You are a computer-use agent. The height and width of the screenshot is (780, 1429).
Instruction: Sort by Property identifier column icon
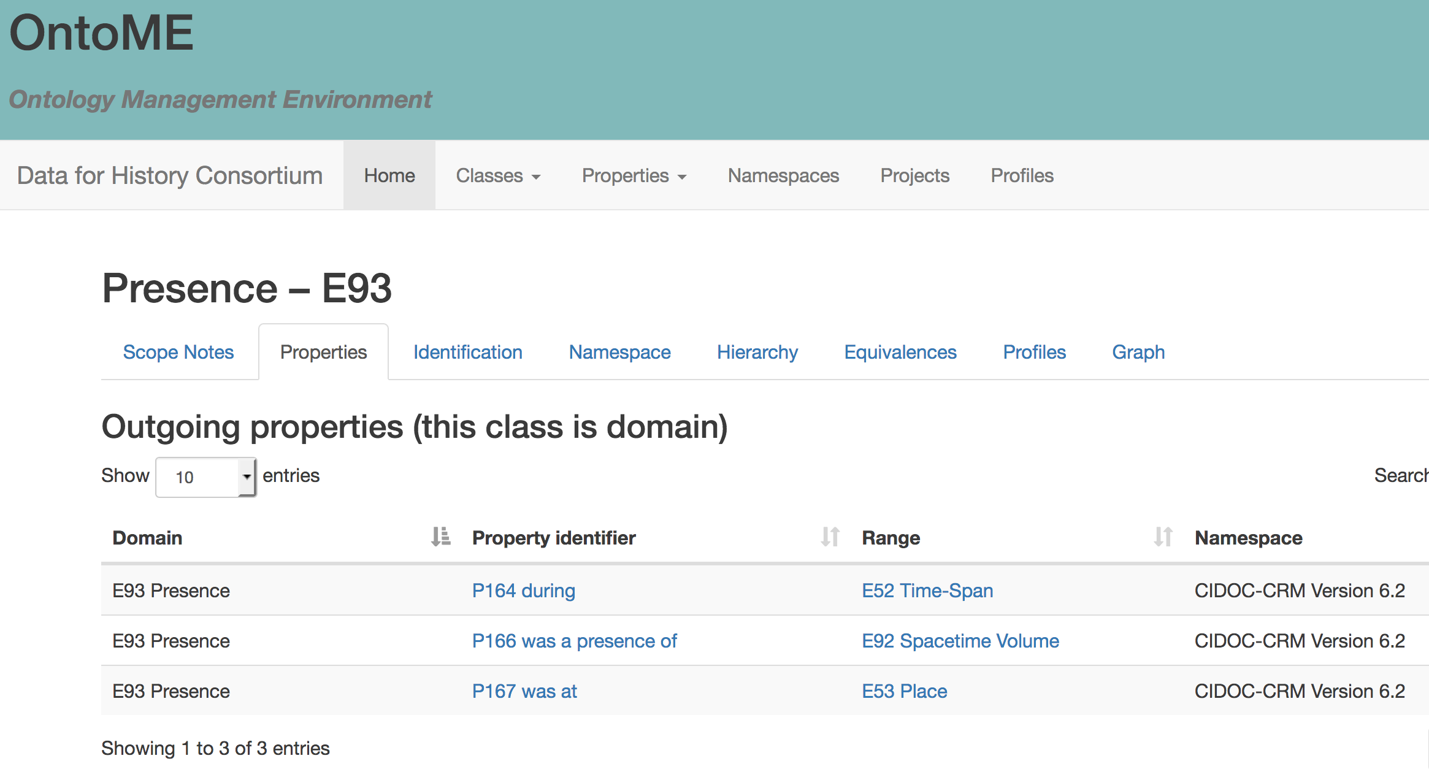[830, 537]
